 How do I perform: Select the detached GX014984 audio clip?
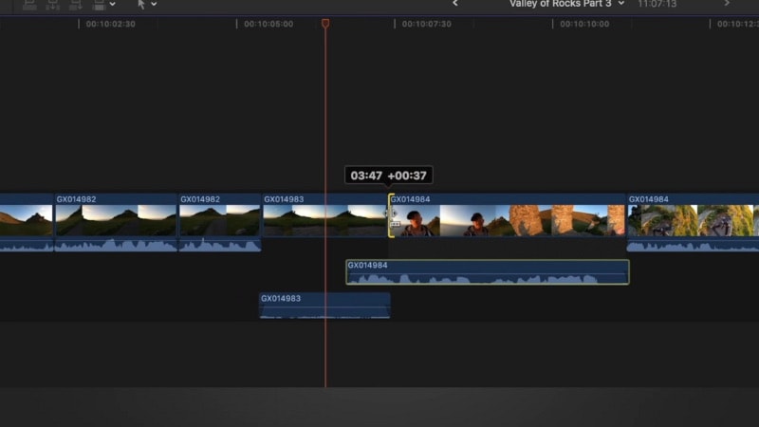point(488,272)
